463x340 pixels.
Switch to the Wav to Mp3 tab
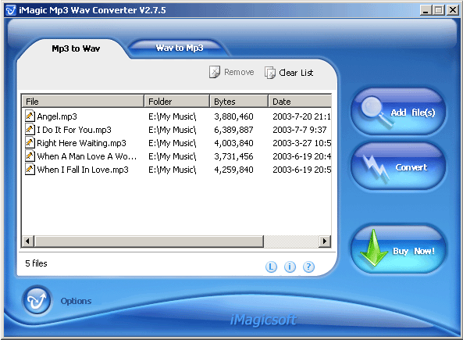click(x=180, y=48)
